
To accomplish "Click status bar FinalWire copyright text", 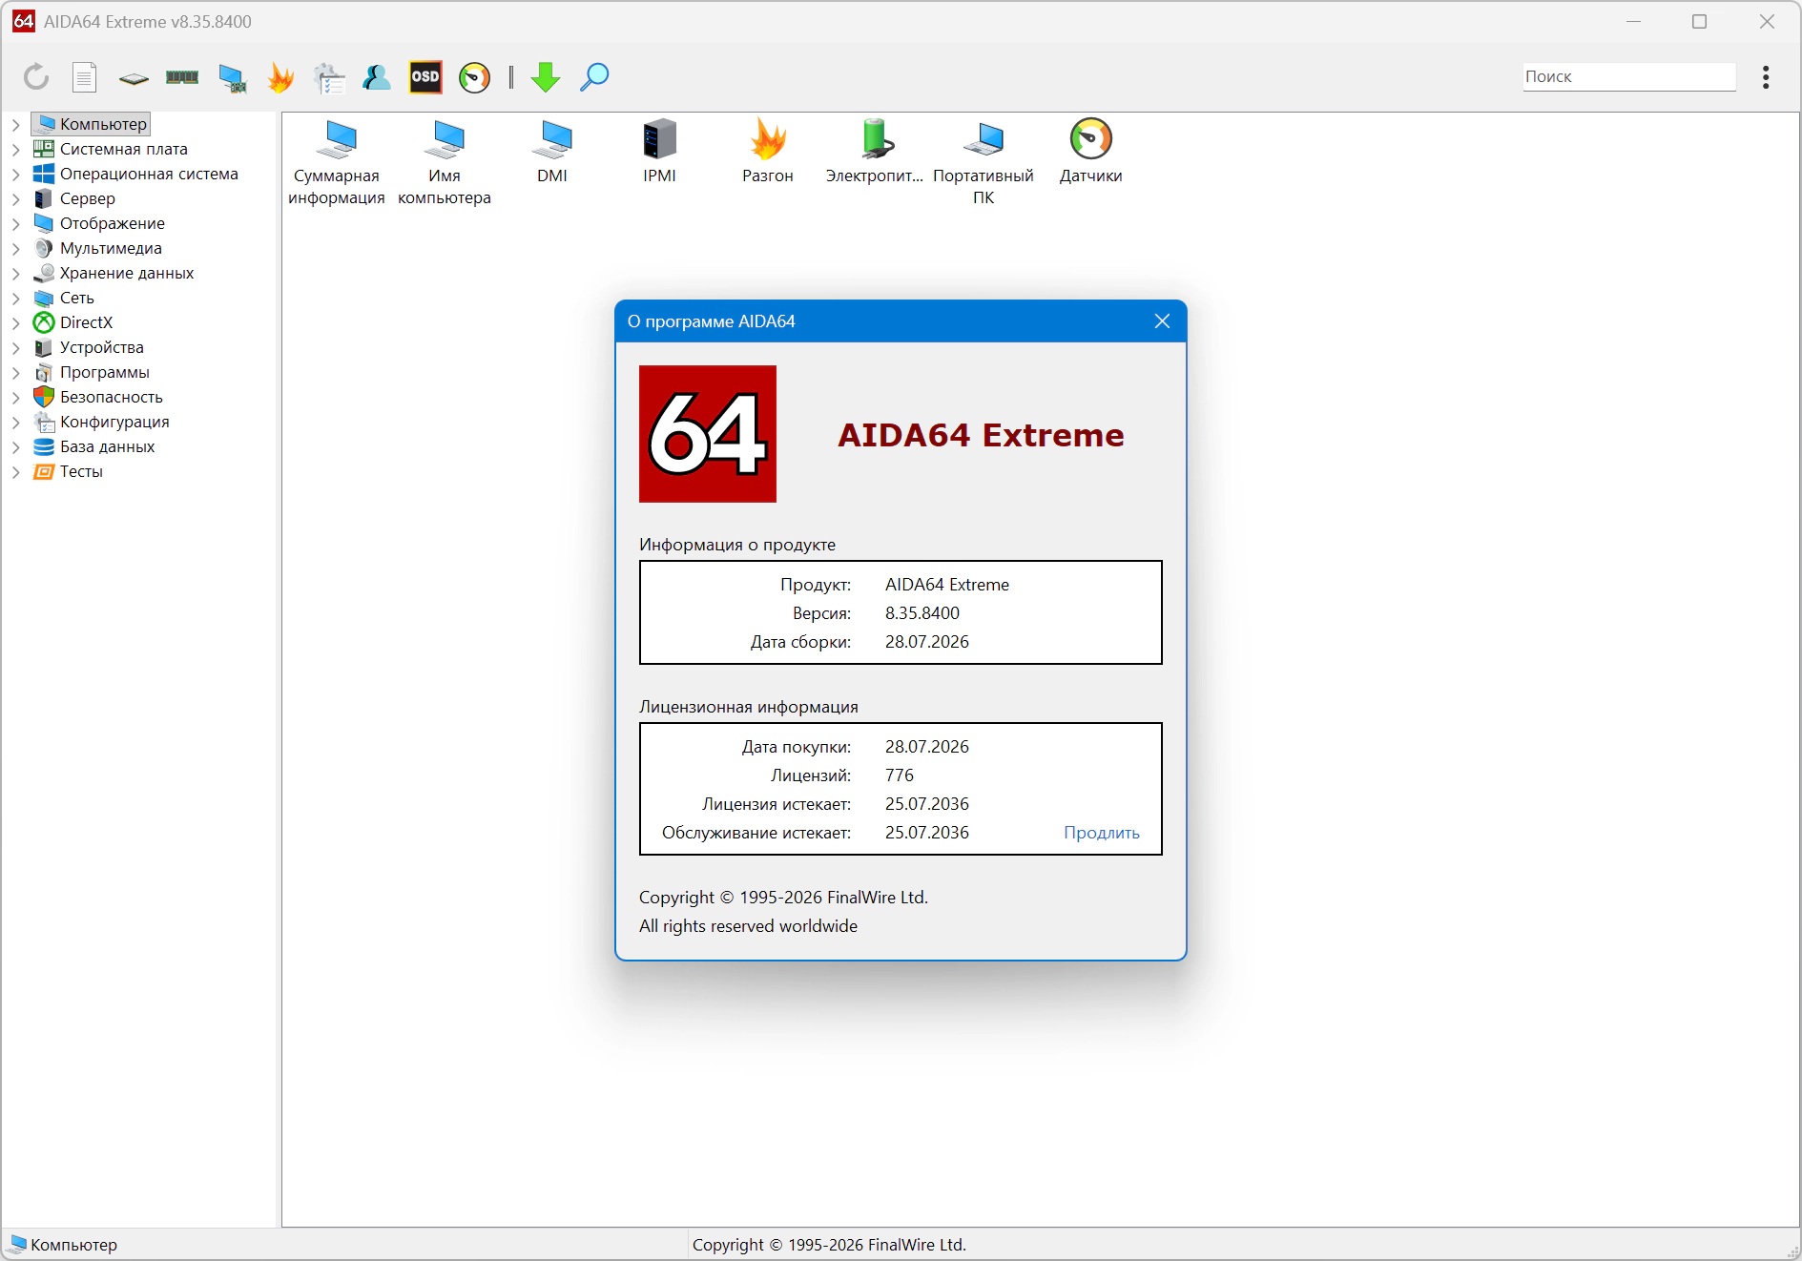I will click(x=829, y=1245).
